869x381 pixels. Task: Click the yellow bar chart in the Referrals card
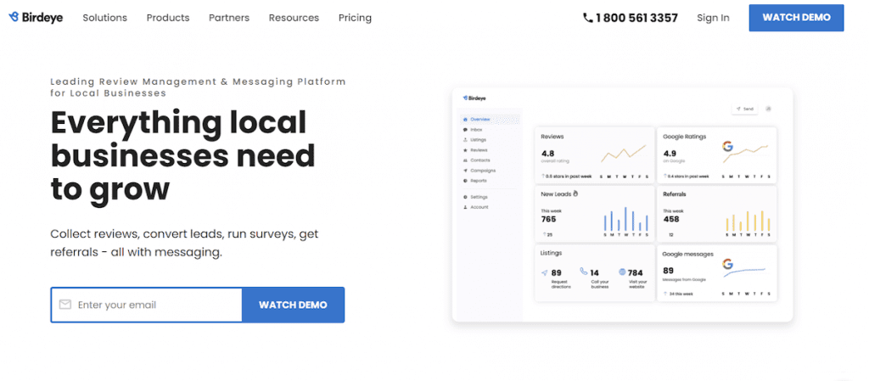[748, 221]
